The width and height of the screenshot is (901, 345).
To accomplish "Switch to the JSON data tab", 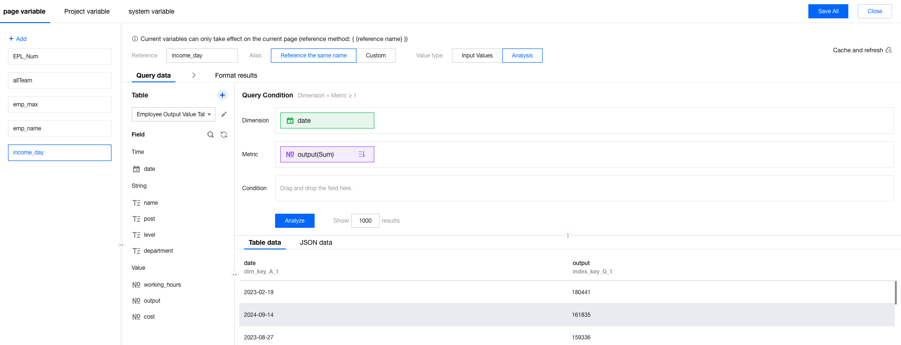I will tap(316, 243).
